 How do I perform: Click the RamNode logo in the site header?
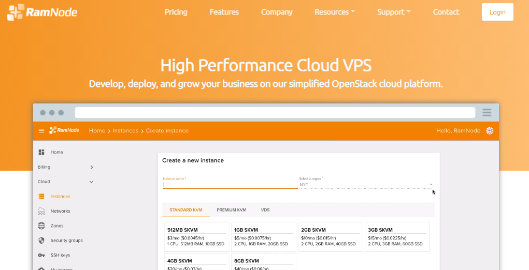point(42,12)
